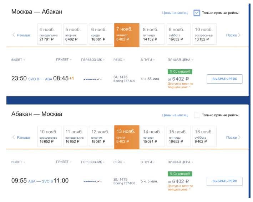This screenshot has height=202, width=253.
Task: Click green '% Со скидкой!' badge on SU 1479
Action: pyautogui.click(x=180, y=174)
